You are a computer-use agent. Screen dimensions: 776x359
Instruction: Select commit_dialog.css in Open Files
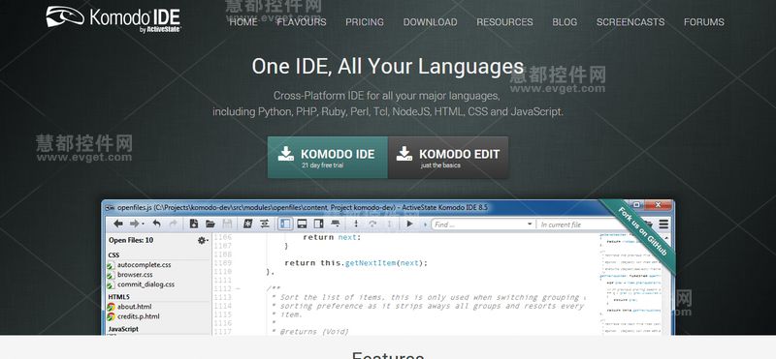141,284
